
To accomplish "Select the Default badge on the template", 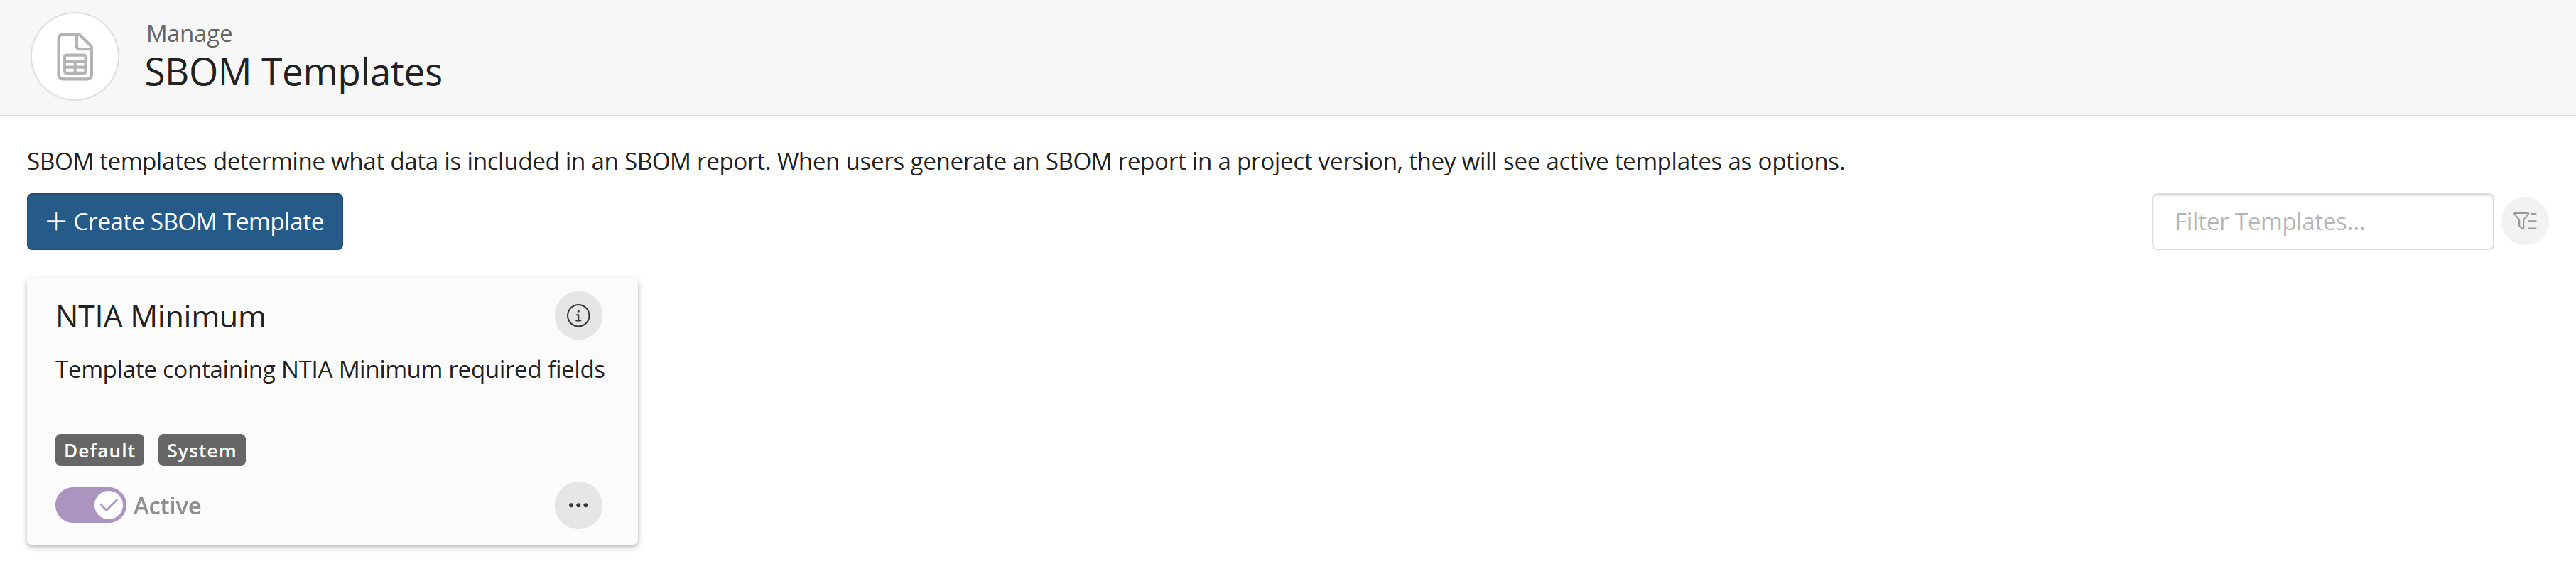I will click(99, 449).
